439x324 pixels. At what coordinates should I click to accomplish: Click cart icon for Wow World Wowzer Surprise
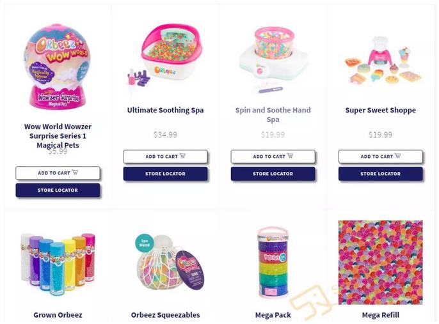pyautogui.click(x=75, y=172)
